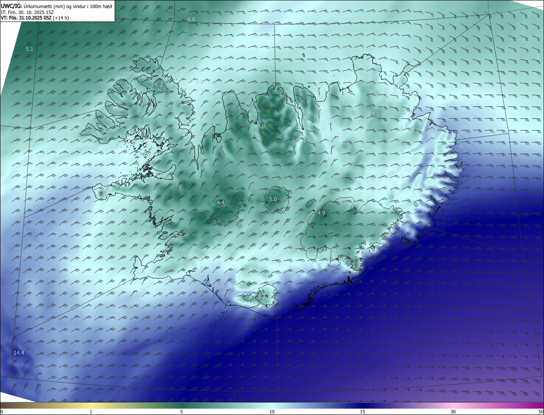The height and width of the screenshot is (415, 544).
Task: Click the 14.4 value label on the map
Action: coord(19,353)
